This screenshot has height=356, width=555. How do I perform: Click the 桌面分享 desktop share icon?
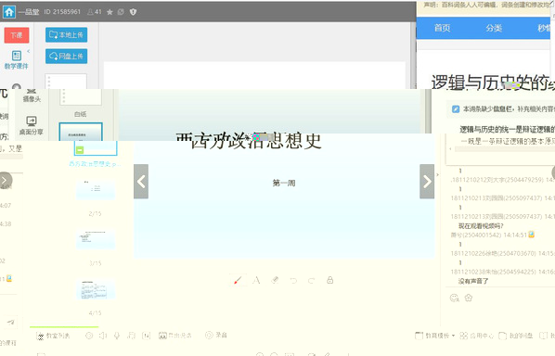click(32, 126)
